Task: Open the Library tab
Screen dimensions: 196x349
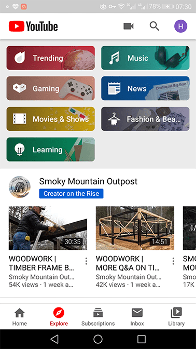Action: [176, 317]
